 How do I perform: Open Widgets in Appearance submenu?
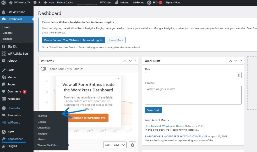[x=42, y=134]
